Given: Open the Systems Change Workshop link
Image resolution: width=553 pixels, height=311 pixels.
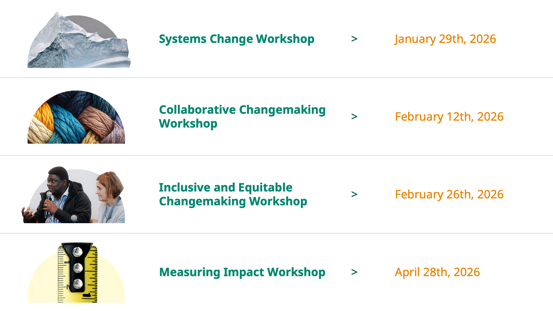Looking at the screenshot, I should click(x=236, y=39).
